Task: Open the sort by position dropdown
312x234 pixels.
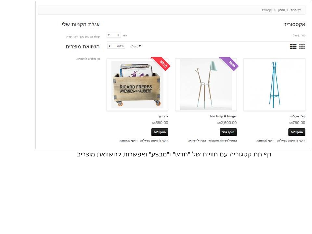Action: point(116,46)
